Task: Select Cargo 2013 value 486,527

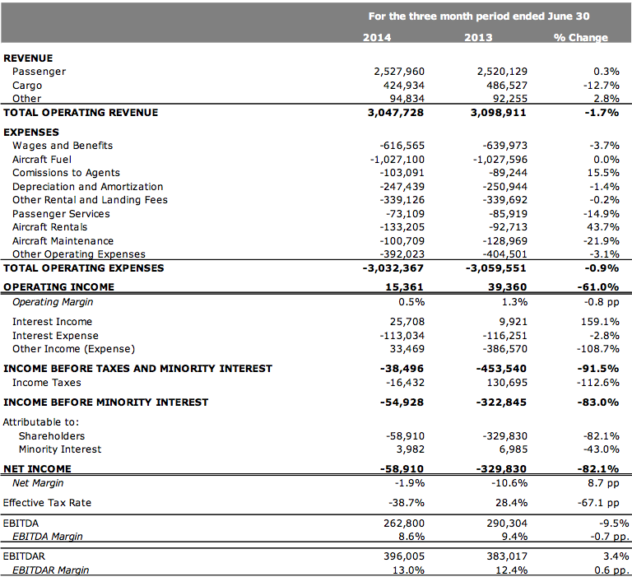Action: click(507, 86)
